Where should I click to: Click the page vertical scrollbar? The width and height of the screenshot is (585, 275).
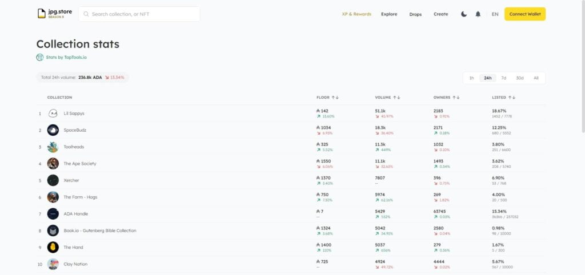(x=583, y=67)
